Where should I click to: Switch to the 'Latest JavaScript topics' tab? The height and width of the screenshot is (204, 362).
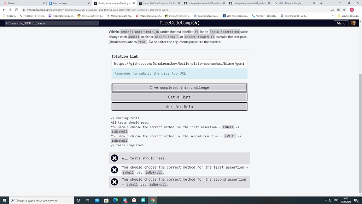click(156, 3)
